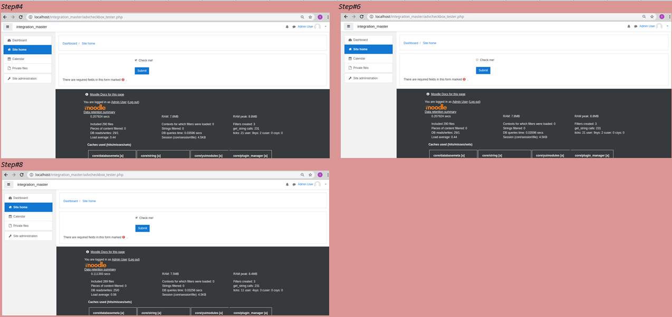Expand the user menu arrow in Step#4
This screenshot has width=672, height=317.
[325, 26]
